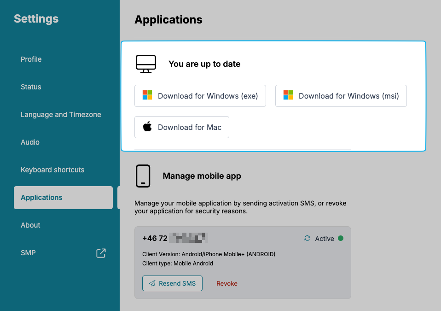Image resolution: width=441 pixels, height=311 pixels.
Task: Click the mobile phone icon
Action: pos(143,176)
